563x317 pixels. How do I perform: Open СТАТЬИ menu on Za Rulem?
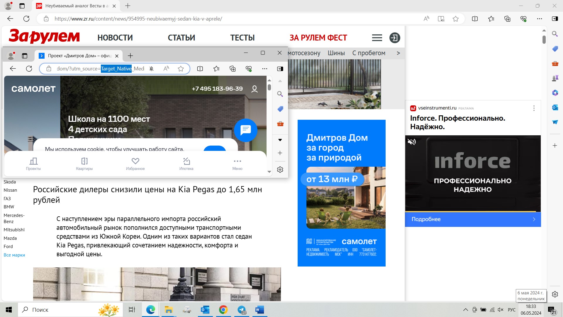tap(181, 38)
